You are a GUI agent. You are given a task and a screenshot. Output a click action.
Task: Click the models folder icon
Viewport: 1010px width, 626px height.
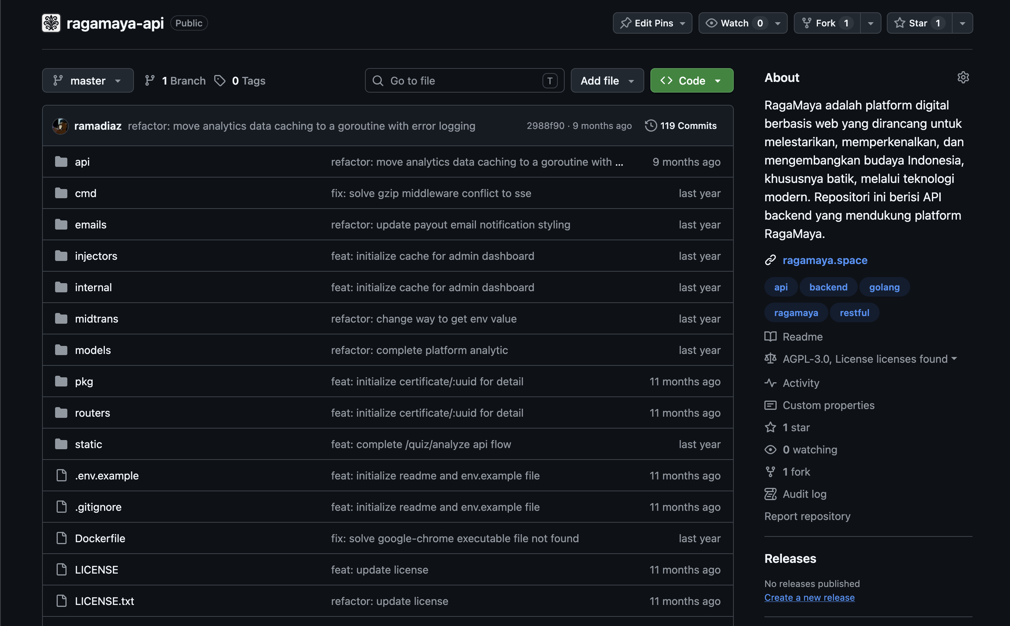click(x=61, y=350)
